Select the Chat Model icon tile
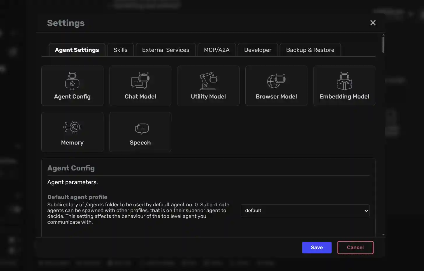424x271 pixels. [140, 81]
